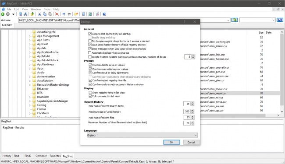Click the green refresh page toolbar icon
Screen dimensions: 285x164
[90, 14]
